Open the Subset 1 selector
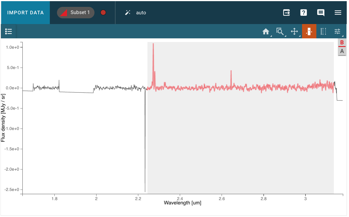The height and width of the screenshot is (217, 349). (76, 13)
